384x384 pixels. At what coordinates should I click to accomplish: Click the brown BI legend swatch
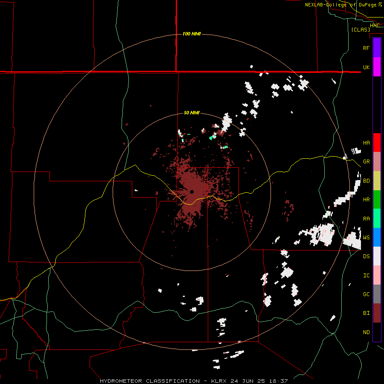click(377, 313)
